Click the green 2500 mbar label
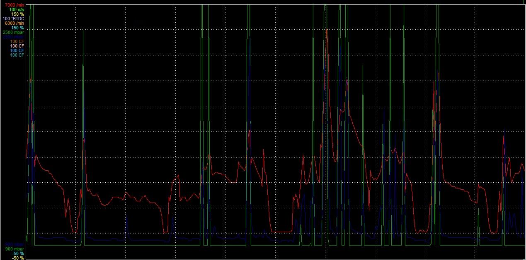 [13, 32]
